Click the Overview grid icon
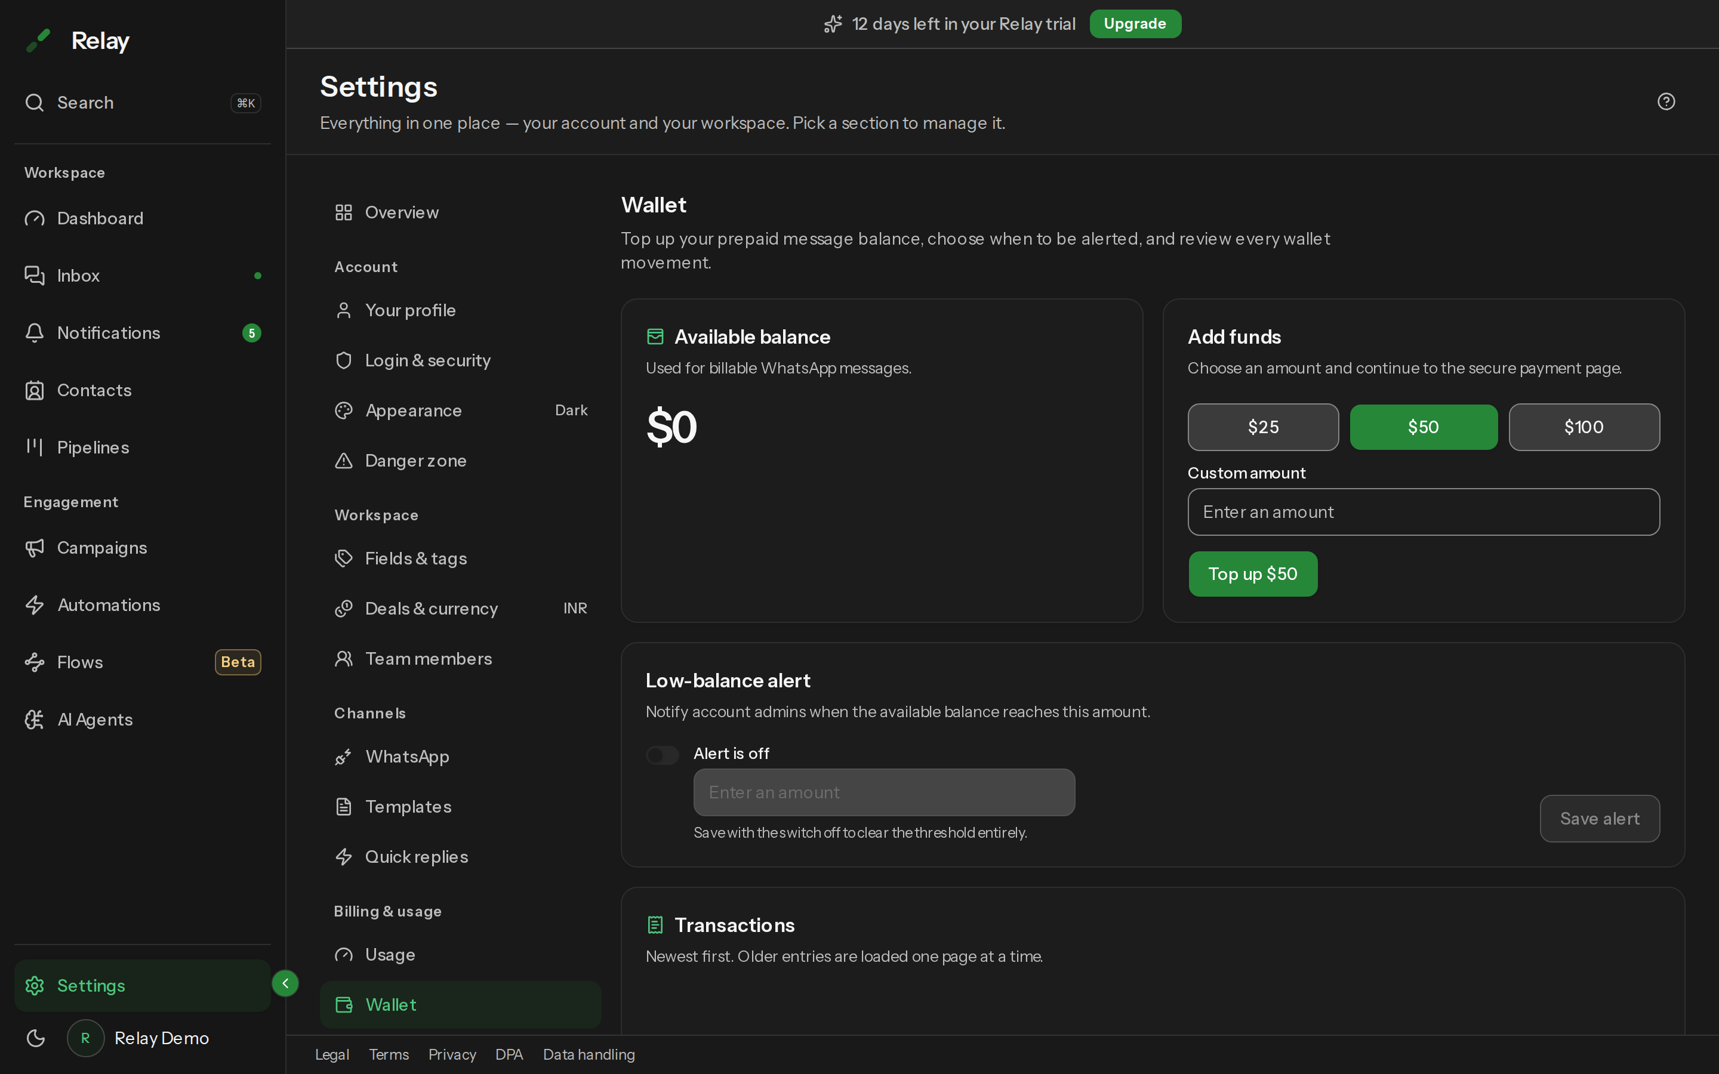Screen dimensions: 1719x1074 (344, 212)
